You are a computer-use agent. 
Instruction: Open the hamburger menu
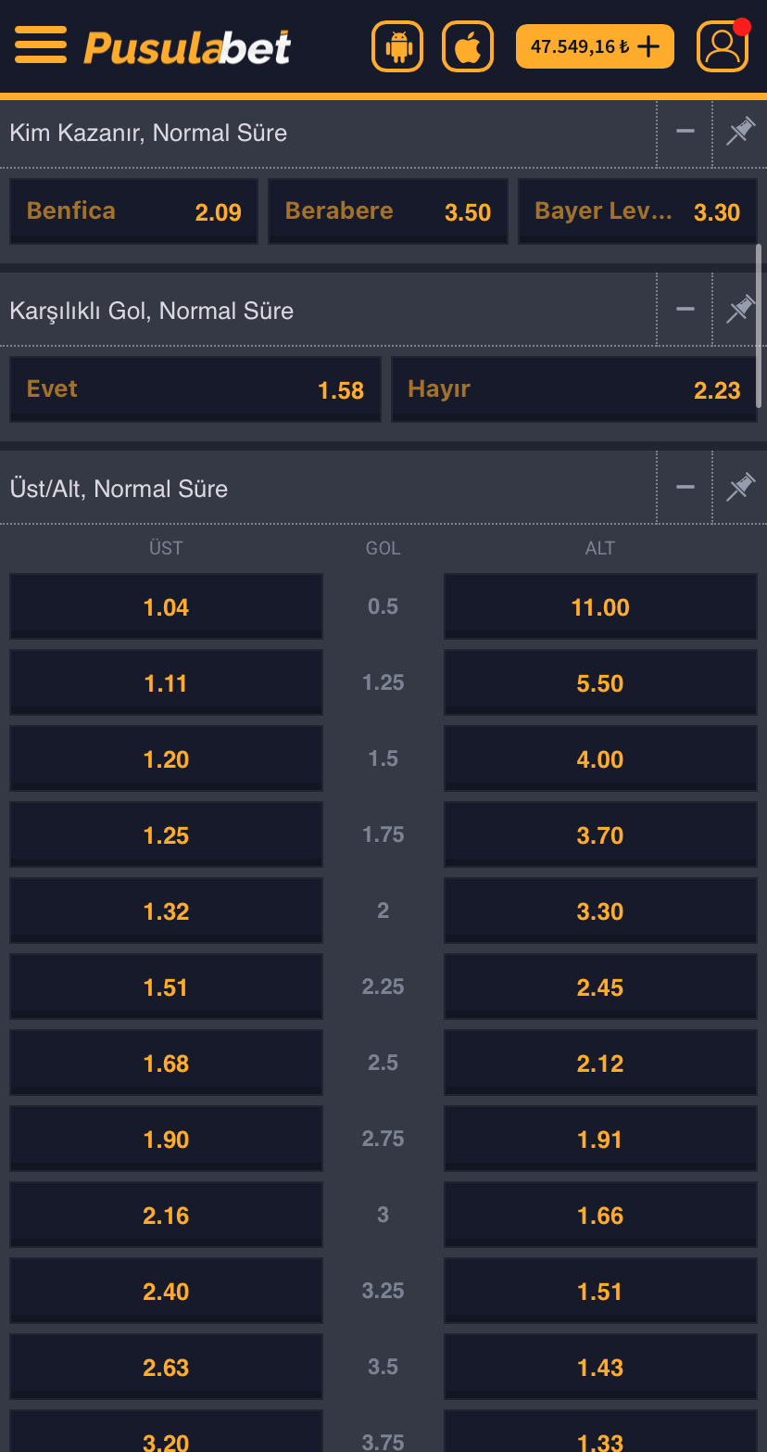click(41, 45)
